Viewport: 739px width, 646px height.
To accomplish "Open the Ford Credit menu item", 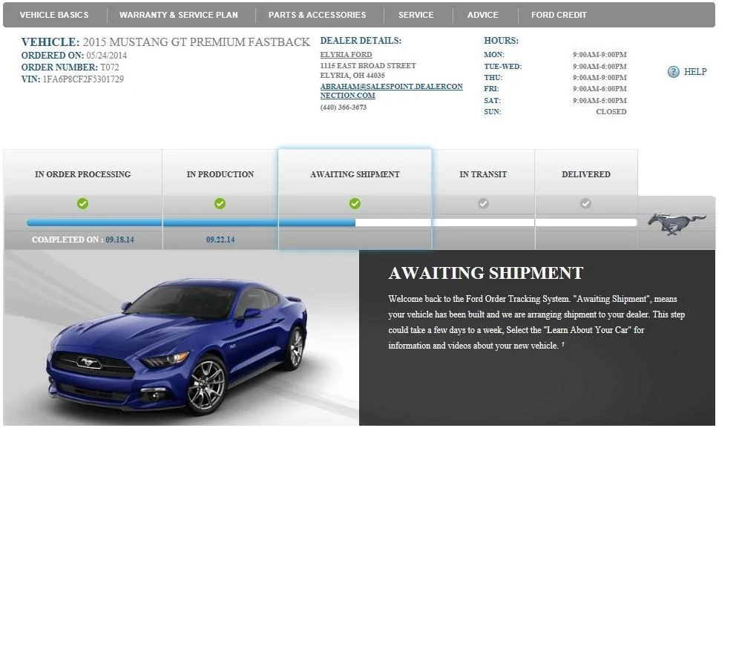I will 559,15.
